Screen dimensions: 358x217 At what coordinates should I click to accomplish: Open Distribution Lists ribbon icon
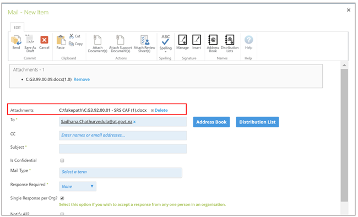coord(230,44)
